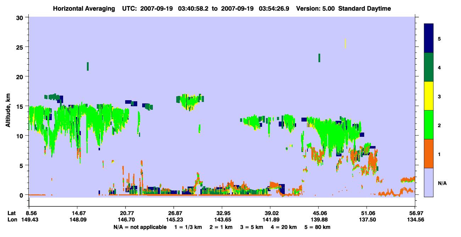The image size is (461, 237).
Task: Click the y-axis tick label 0
Action: click(22, 195)
